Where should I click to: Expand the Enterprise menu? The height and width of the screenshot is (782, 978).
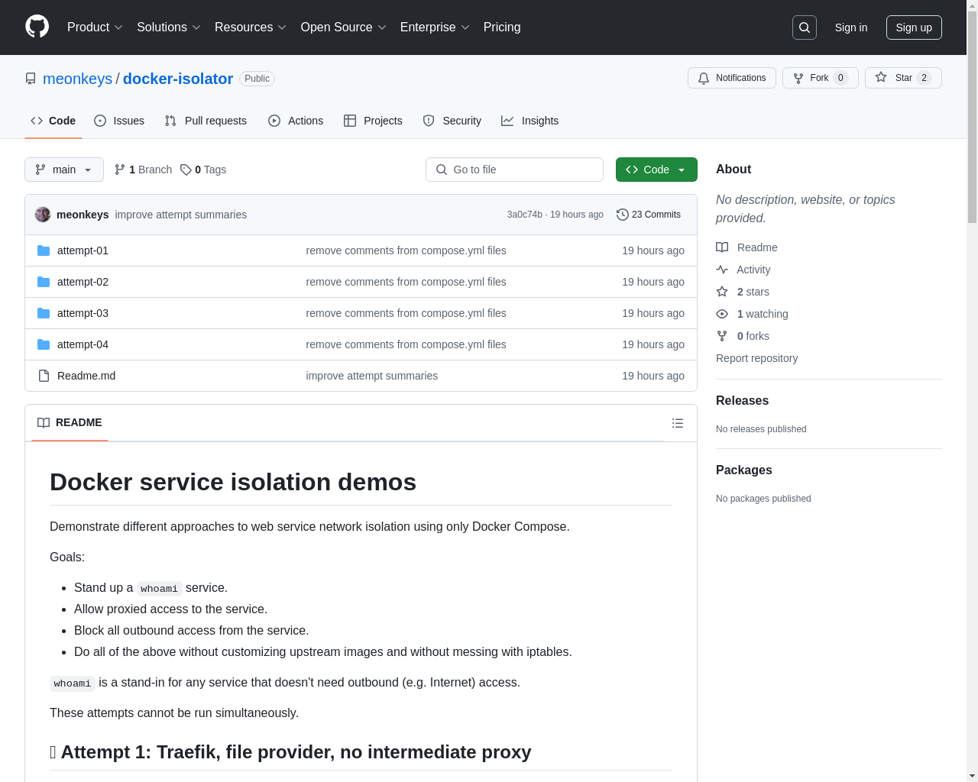coord(435,27)
